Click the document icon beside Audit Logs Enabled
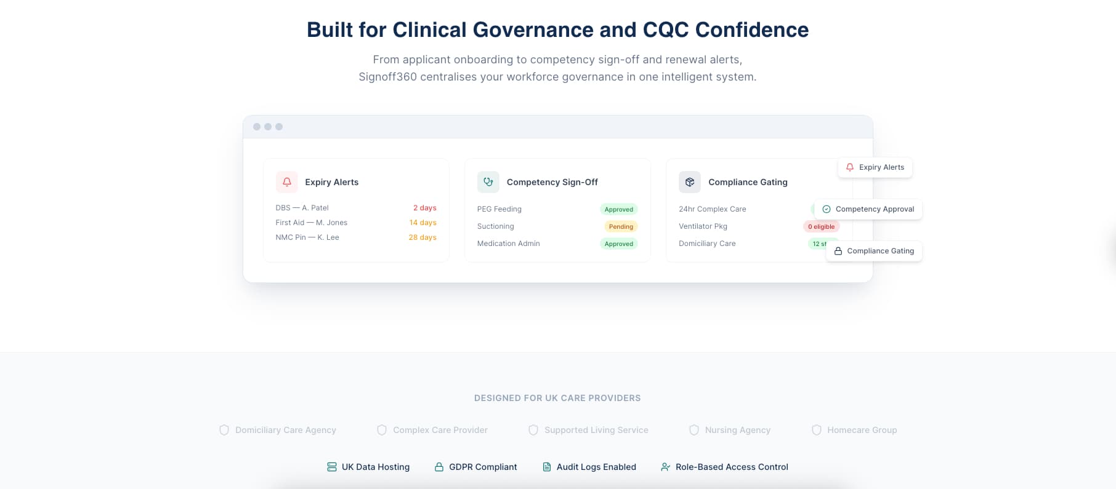Image resolution: width=1116 pixels, height=489 pixels. point(546,467)
